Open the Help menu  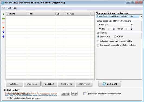pos(15,8)
